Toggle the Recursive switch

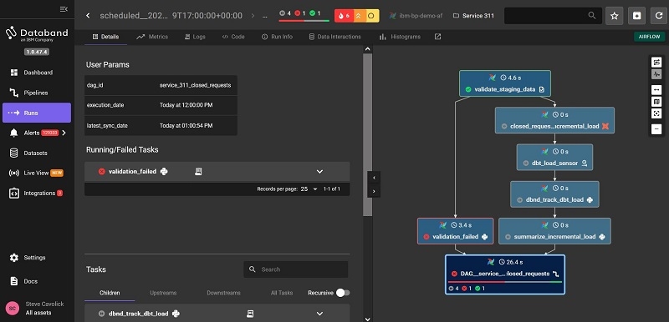click(x=343, y=293)
